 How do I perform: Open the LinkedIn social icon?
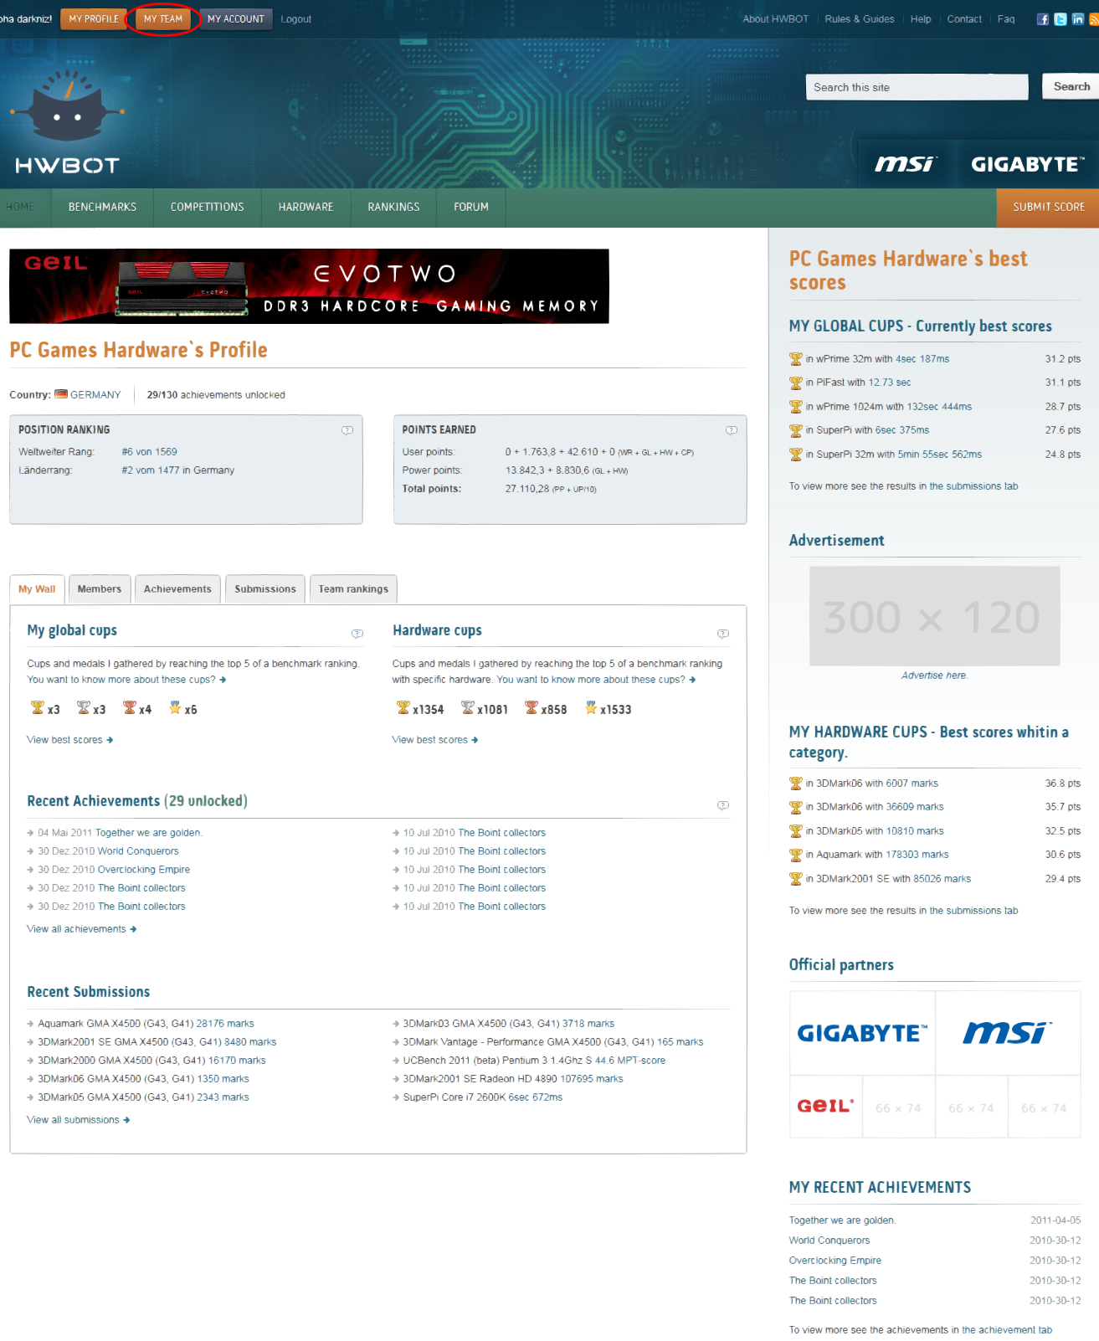(x=1078, y=19)
